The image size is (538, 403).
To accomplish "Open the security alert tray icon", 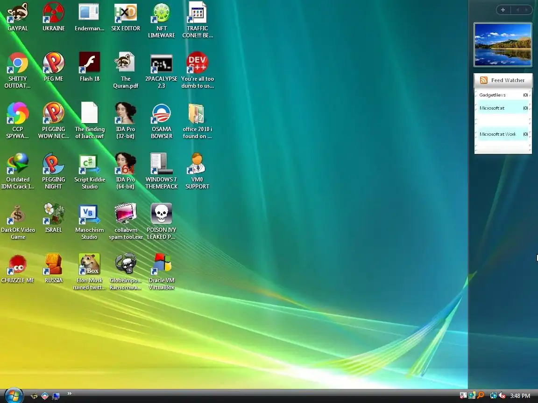I will [x=463, y=396].
